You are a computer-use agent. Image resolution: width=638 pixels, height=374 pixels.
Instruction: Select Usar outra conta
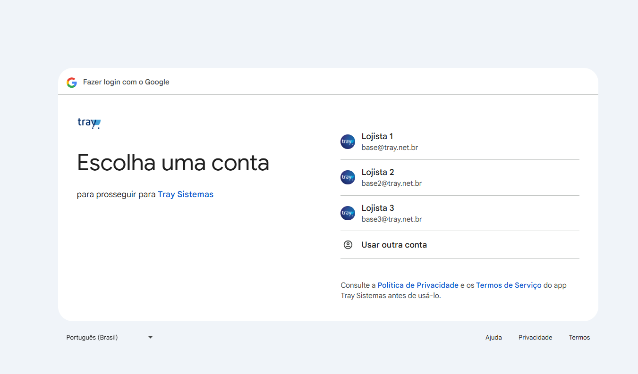click(459, 245)
